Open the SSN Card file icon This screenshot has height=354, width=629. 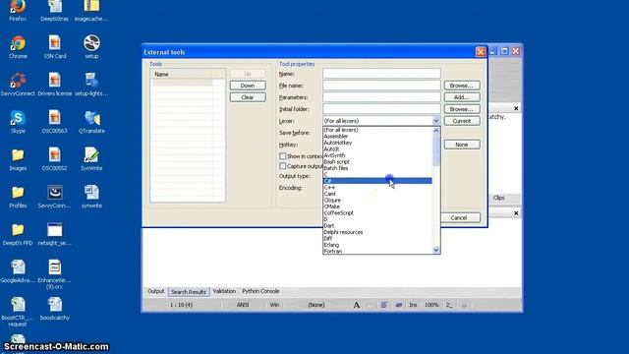pos(55,46)
